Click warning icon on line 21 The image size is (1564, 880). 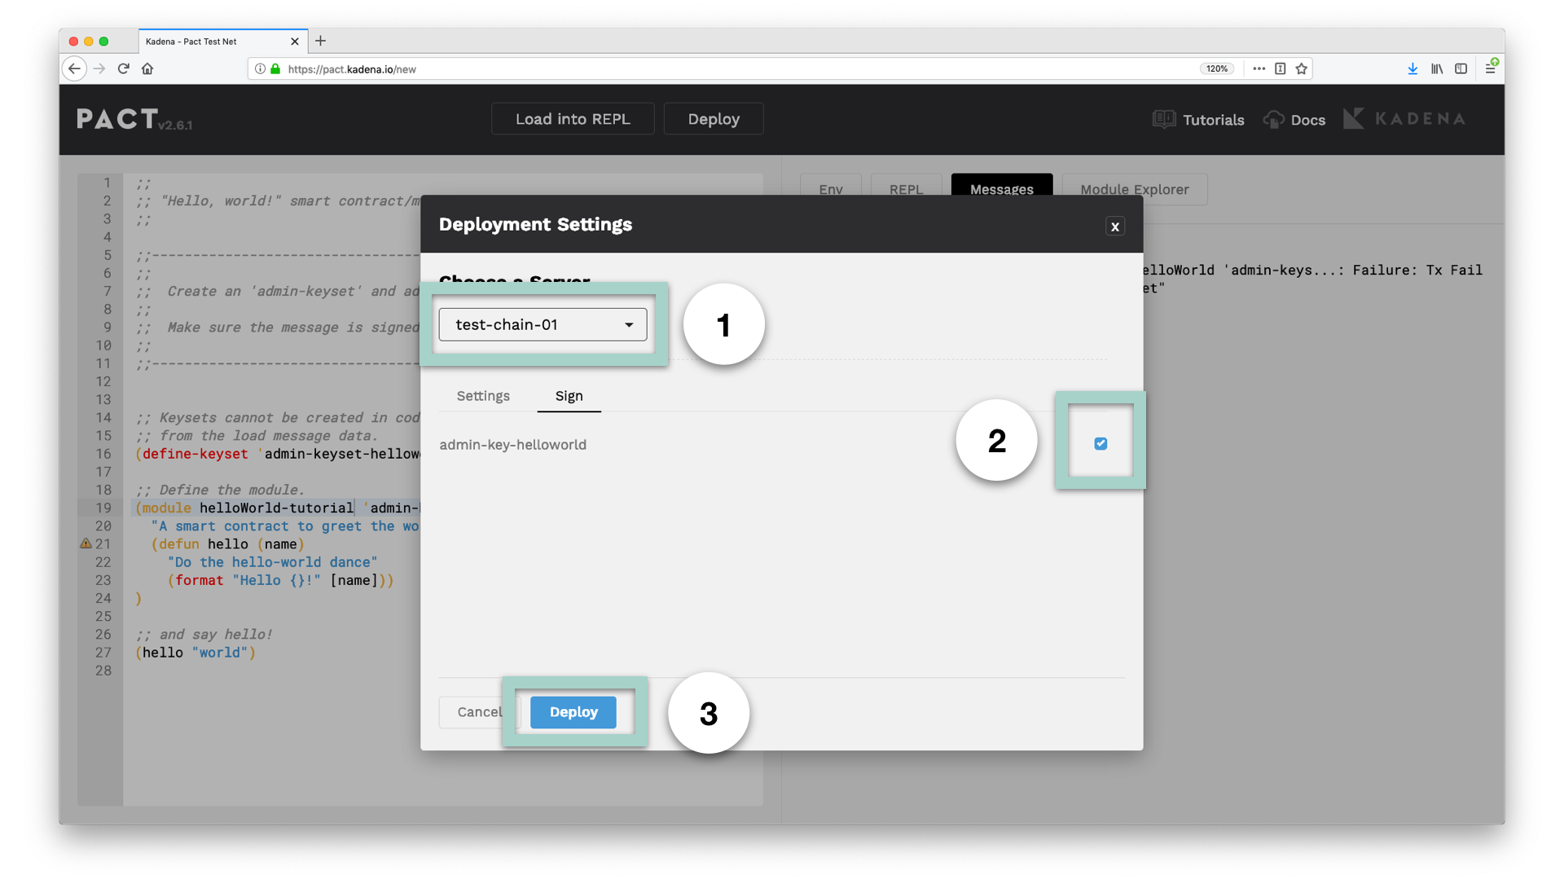(86, 543)
